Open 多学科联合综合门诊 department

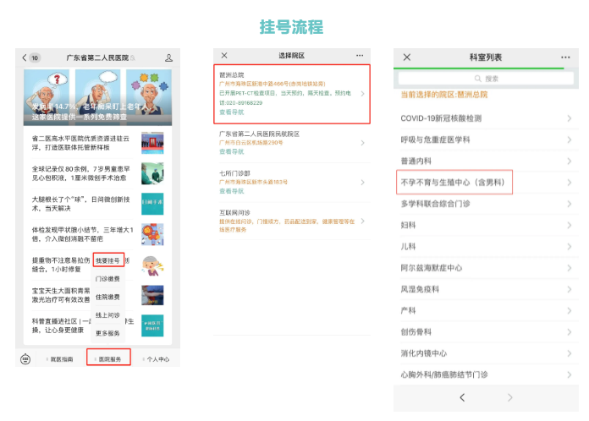(x=486, y=204)
